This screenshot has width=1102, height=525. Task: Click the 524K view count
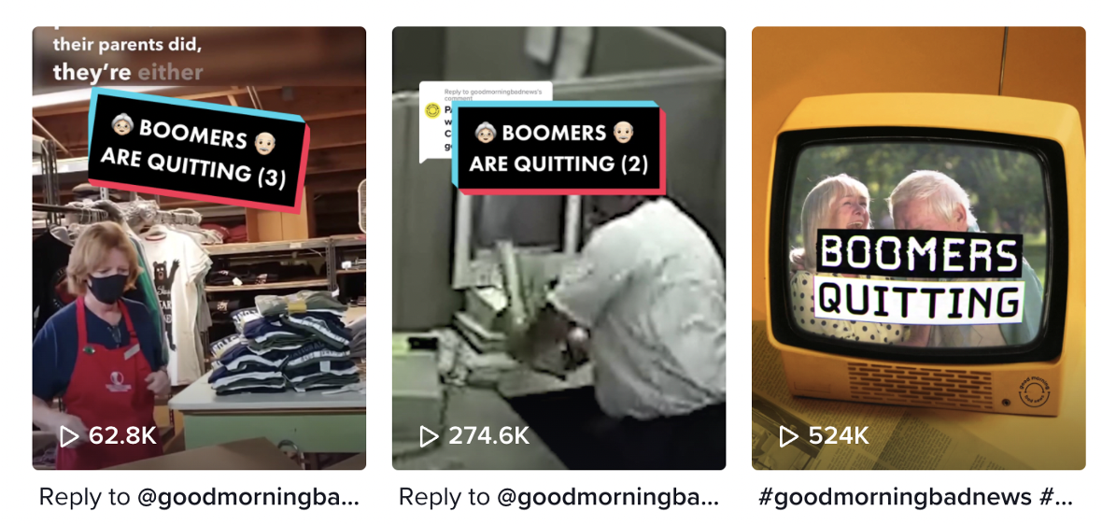point(839,435)
